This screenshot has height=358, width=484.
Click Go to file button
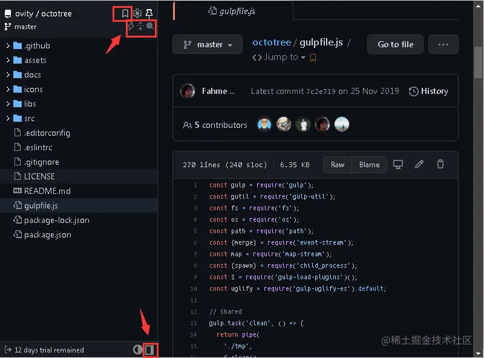pyautogui.click(x=396, y=44)
